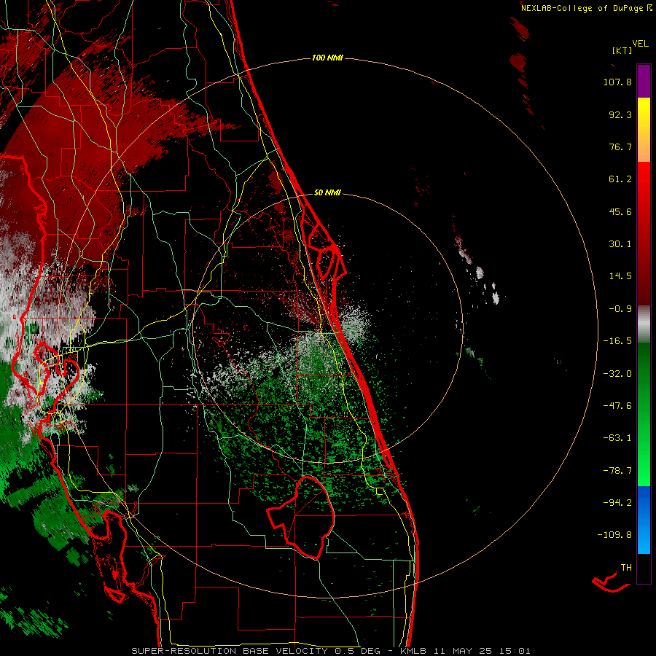This screenshot has height=656, width=656.
Task: Click the -63.1 velocity scale value
Action: pyautogui.click(x=617, y=438)
